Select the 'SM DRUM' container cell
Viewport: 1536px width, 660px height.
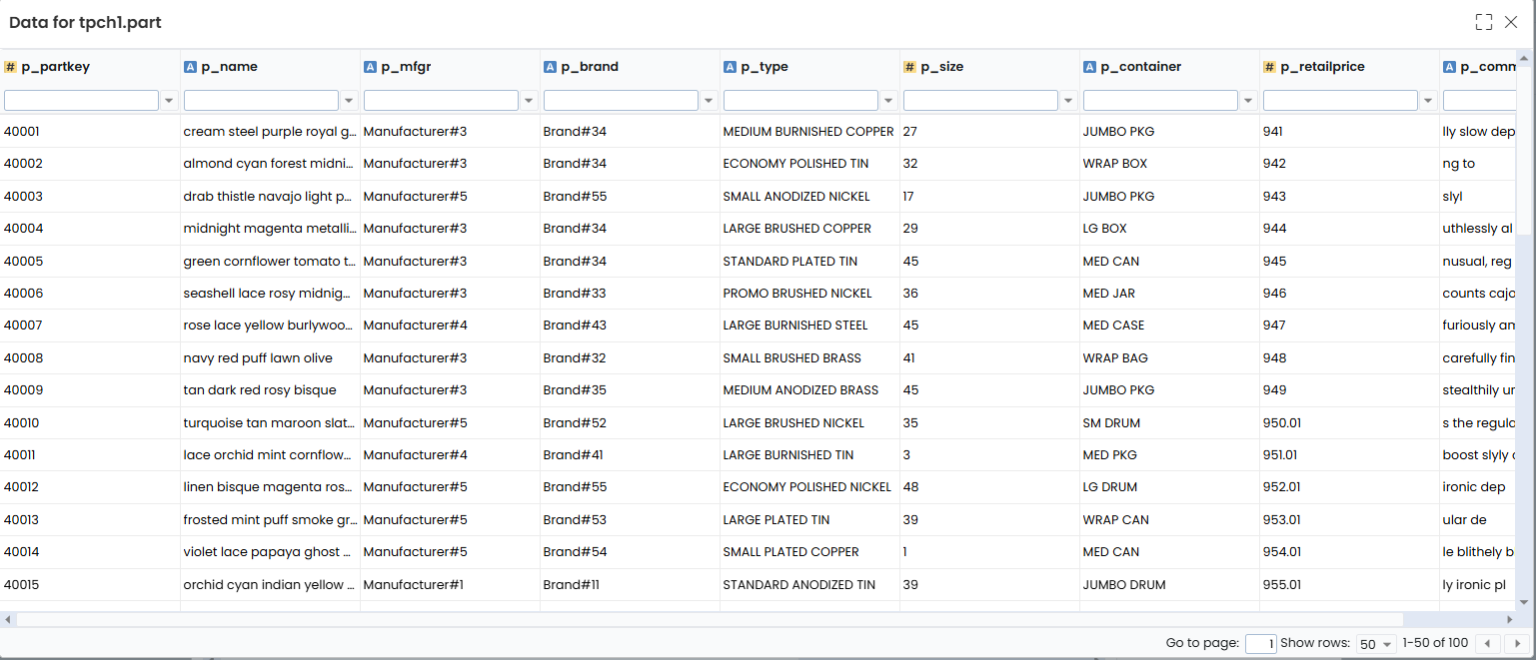coord(1169,422)
